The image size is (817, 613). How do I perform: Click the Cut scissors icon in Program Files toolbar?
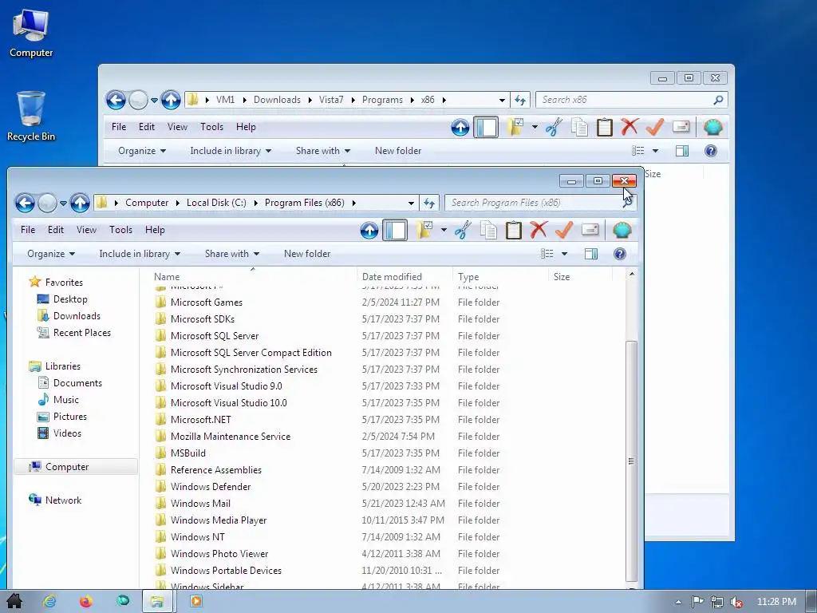coord(463,230)
